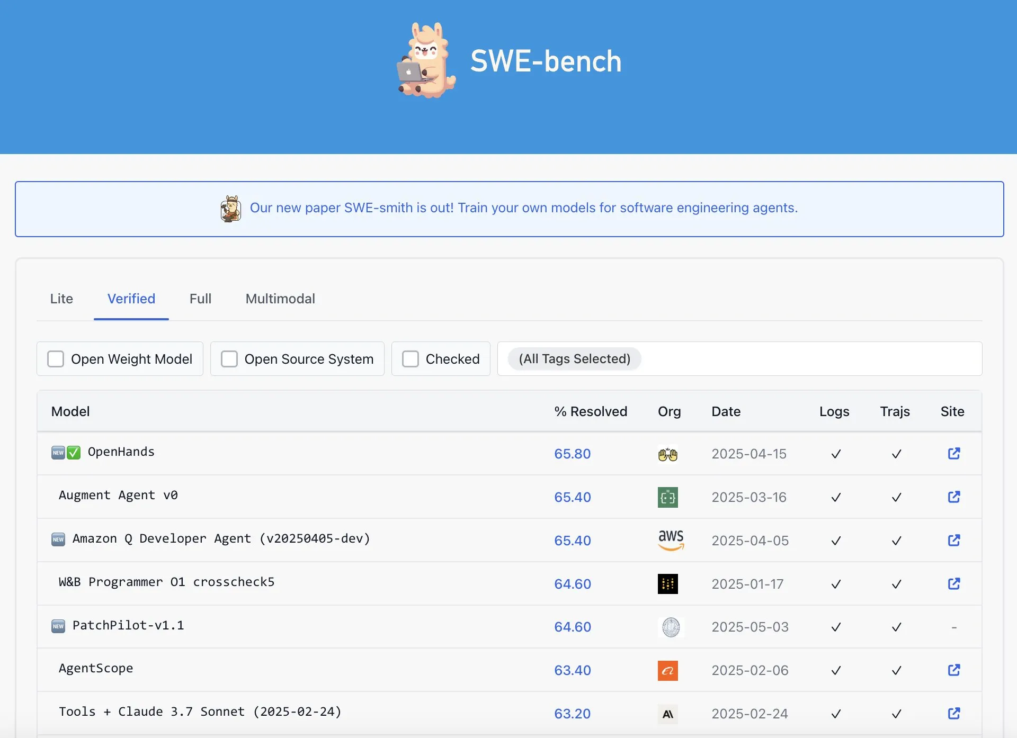Click the OpenHands org logo
The image size is (1017, 738).
[668, 454]
